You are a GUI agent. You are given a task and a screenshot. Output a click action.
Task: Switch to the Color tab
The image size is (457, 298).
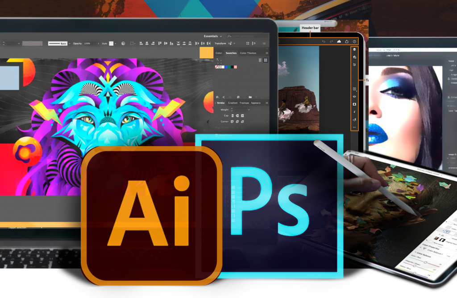[219, 53]
